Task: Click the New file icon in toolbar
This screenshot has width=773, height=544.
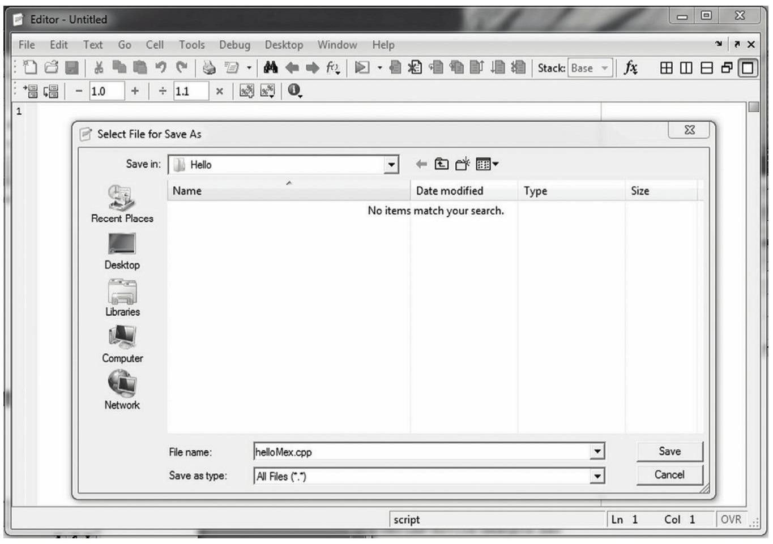Action: coord(31,68)
